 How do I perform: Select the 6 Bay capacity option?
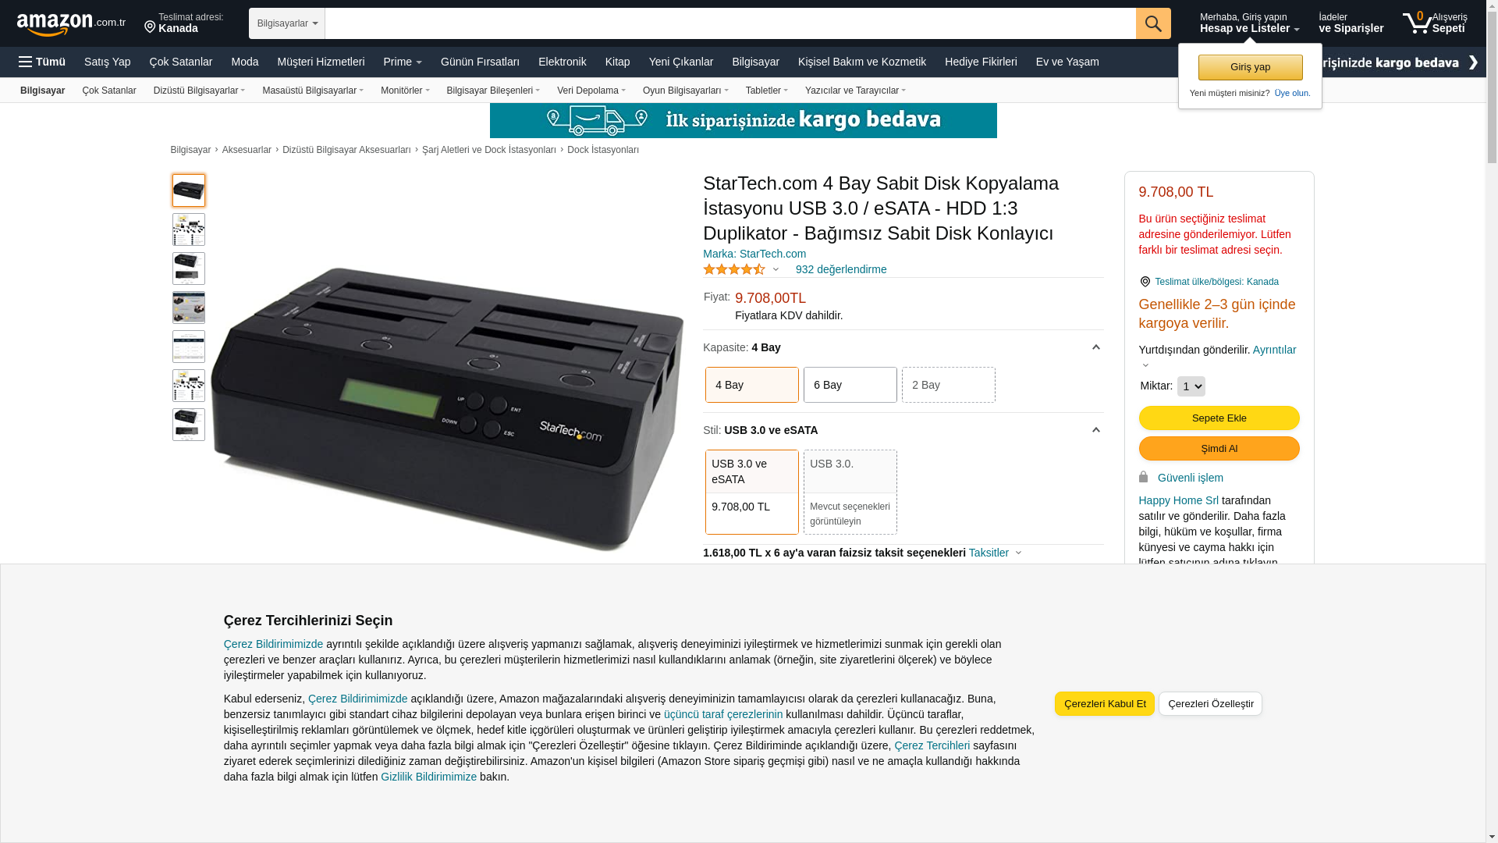850,385
